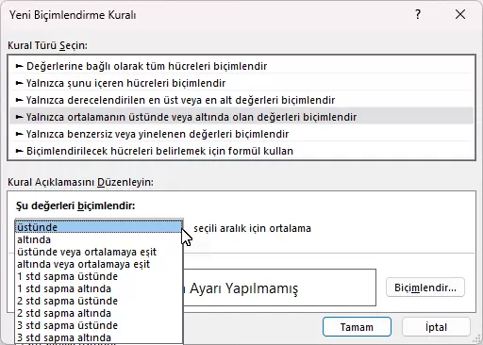The width and height of the screenshot is (483, 345).
Task: Close the Yeni Biçimlendirme Kuralı dialog
Action: pyautogui.click(x=460, y=14)
